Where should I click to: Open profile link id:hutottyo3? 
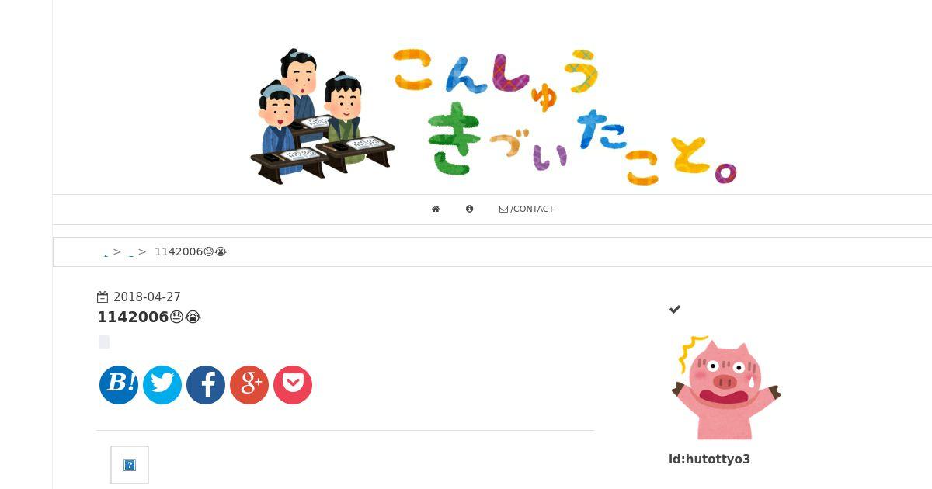pos(709,459)
